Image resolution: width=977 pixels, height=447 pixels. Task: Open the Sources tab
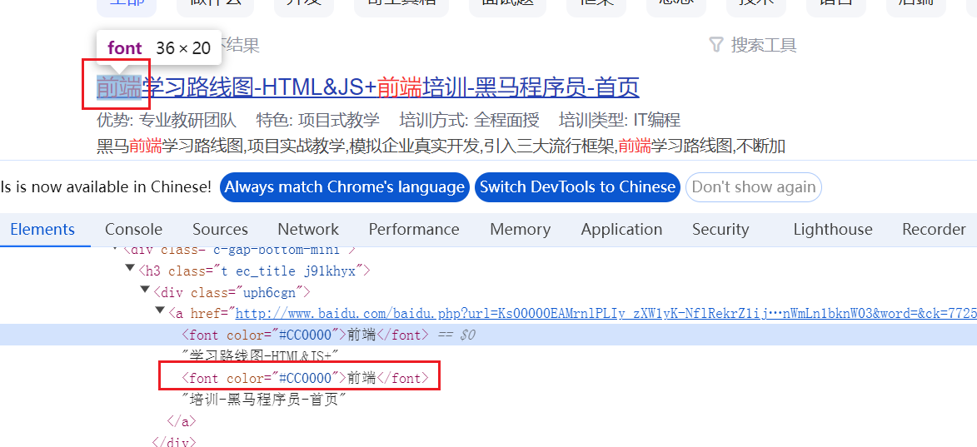pyautogui.click(x=220, y=230)
